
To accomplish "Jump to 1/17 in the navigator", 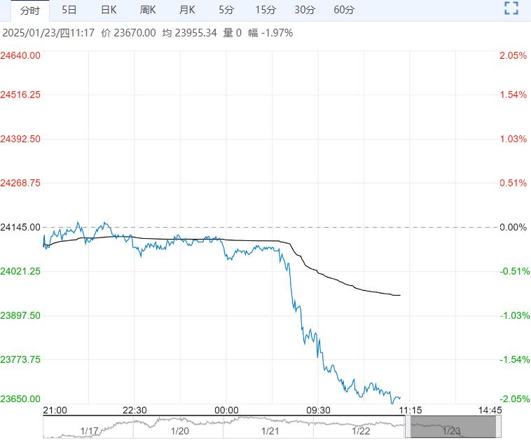I will (x=89, y=432).
